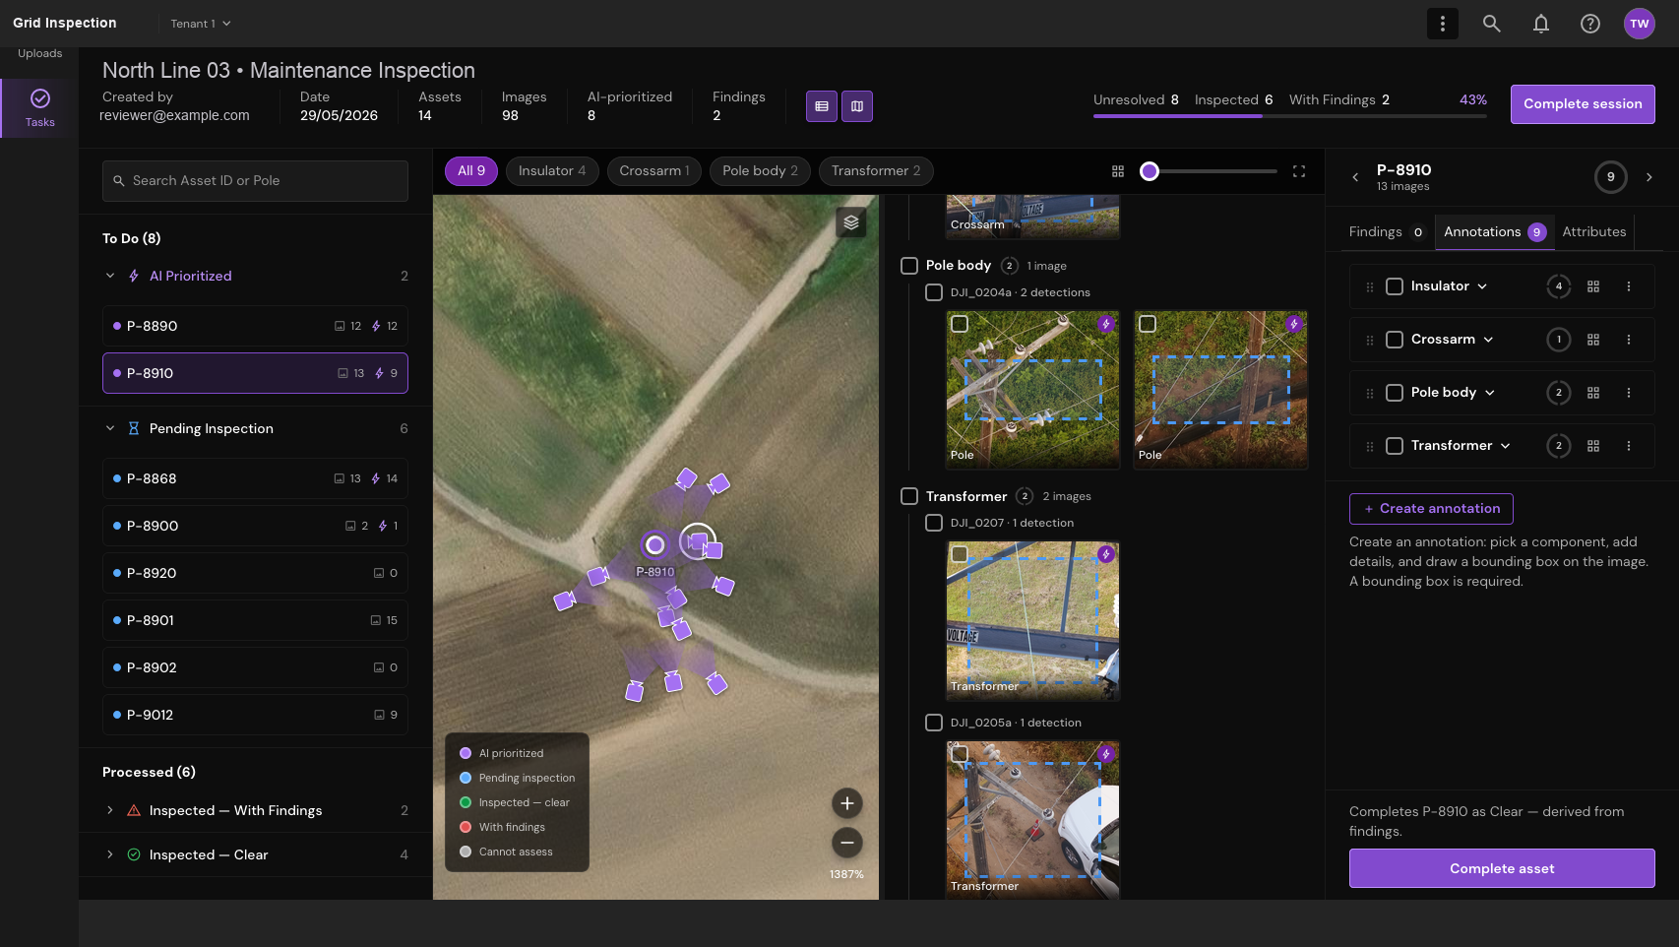This screenshot has height=947, width=1679.
Task: Click Create annotation button
Action: (1430, 509)
